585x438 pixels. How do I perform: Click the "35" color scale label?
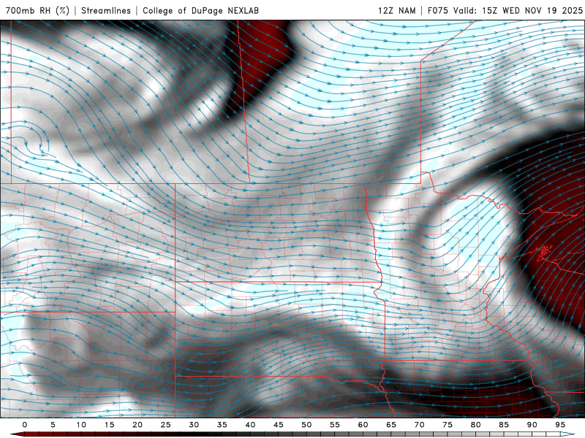(x=222, y=425)
